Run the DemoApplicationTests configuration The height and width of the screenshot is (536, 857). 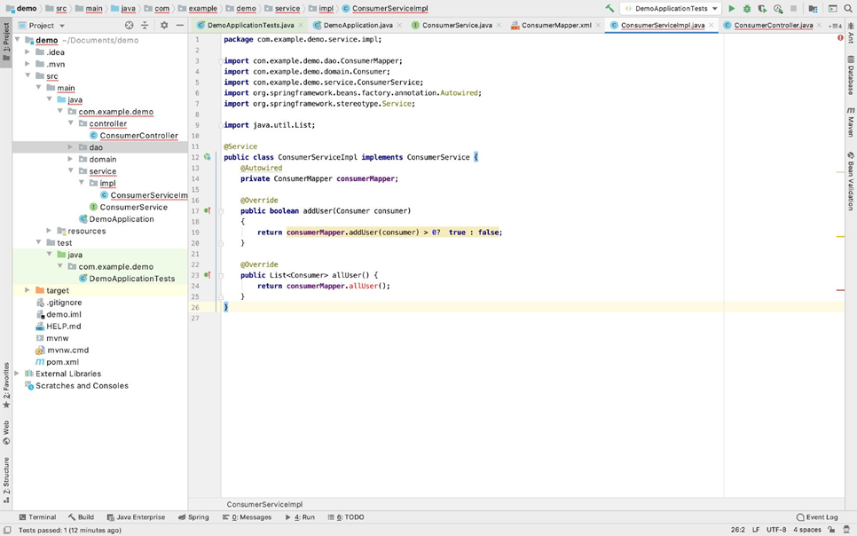(x=731, y=7)
